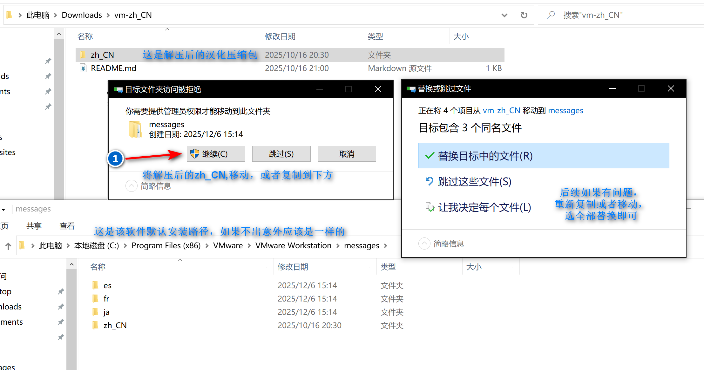The width and height of the screenshot is (704, 370).
Task: Choose Skip these files option
Action: (x=474, y=182)
